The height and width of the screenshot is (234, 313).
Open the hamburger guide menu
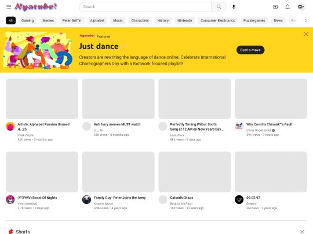pyautogui.click(x=9, y=7)
